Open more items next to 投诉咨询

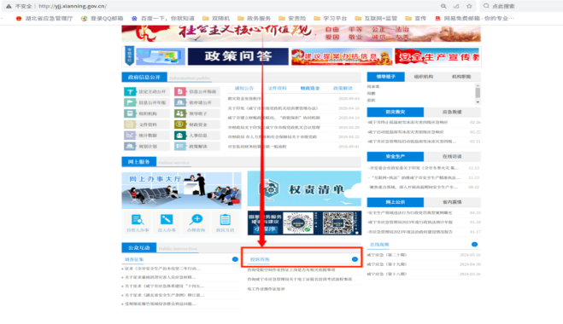pos(355,259)
